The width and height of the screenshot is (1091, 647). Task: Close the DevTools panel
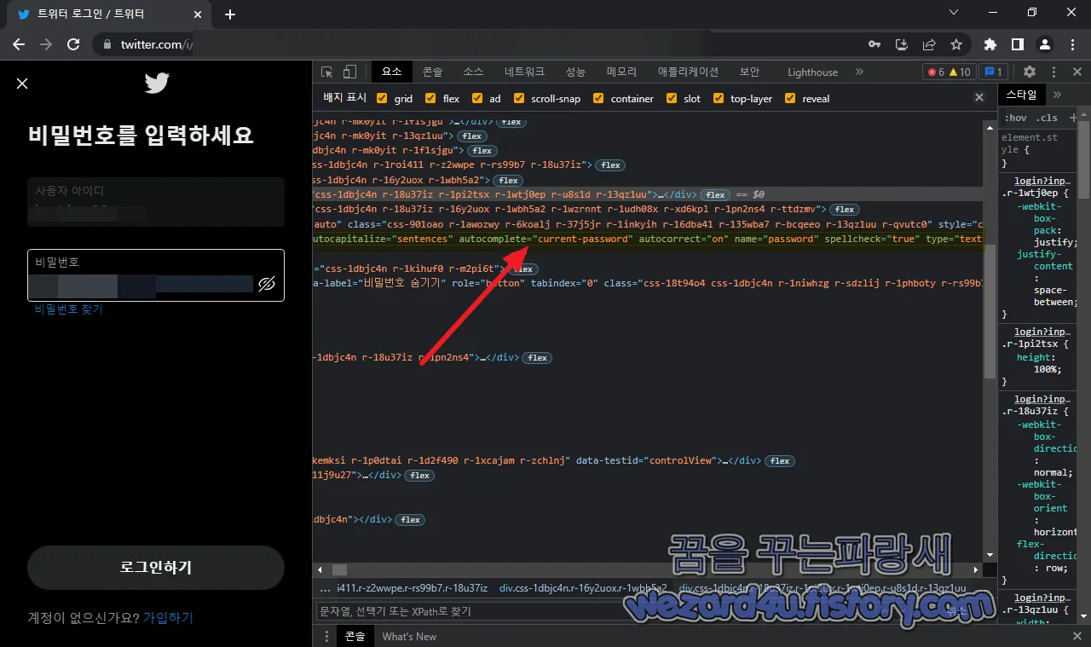1076,72
